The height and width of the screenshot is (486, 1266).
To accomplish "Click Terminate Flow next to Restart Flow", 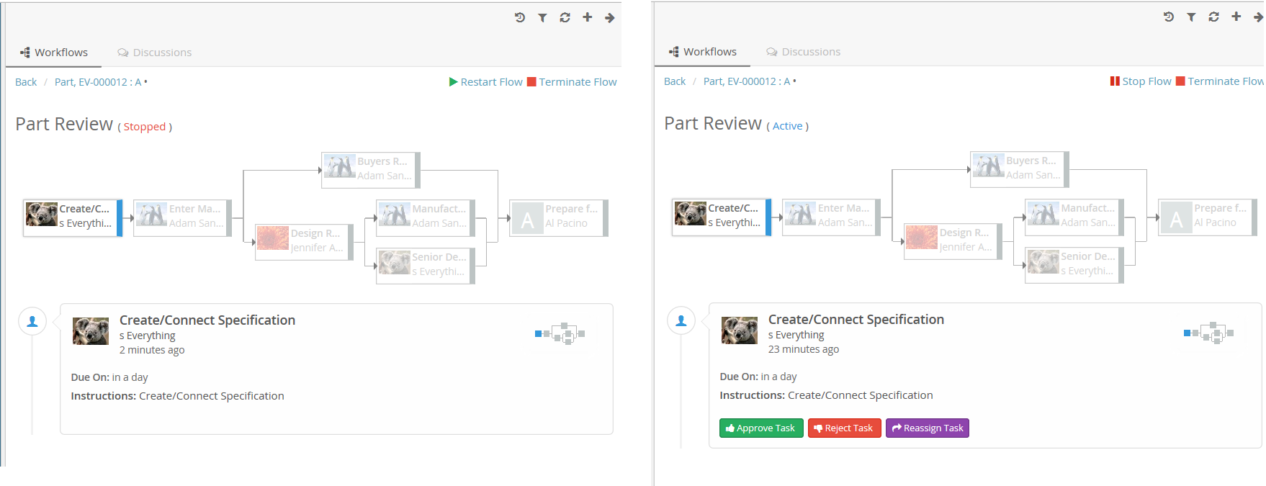I will coord(572,82).
